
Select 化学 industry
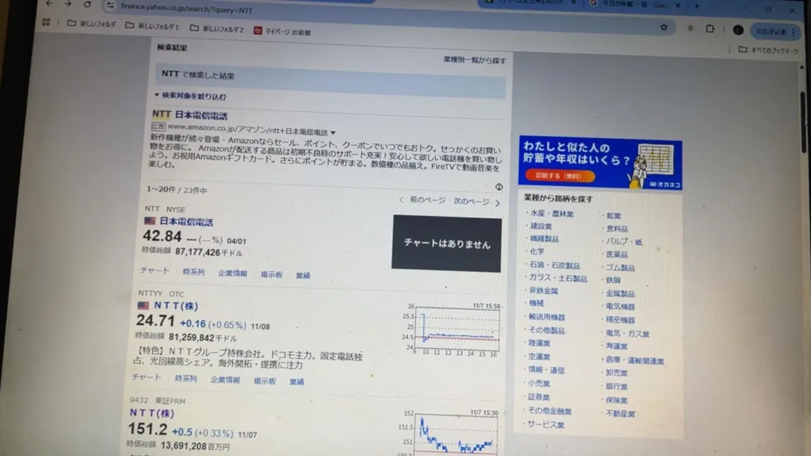(537, 251)
